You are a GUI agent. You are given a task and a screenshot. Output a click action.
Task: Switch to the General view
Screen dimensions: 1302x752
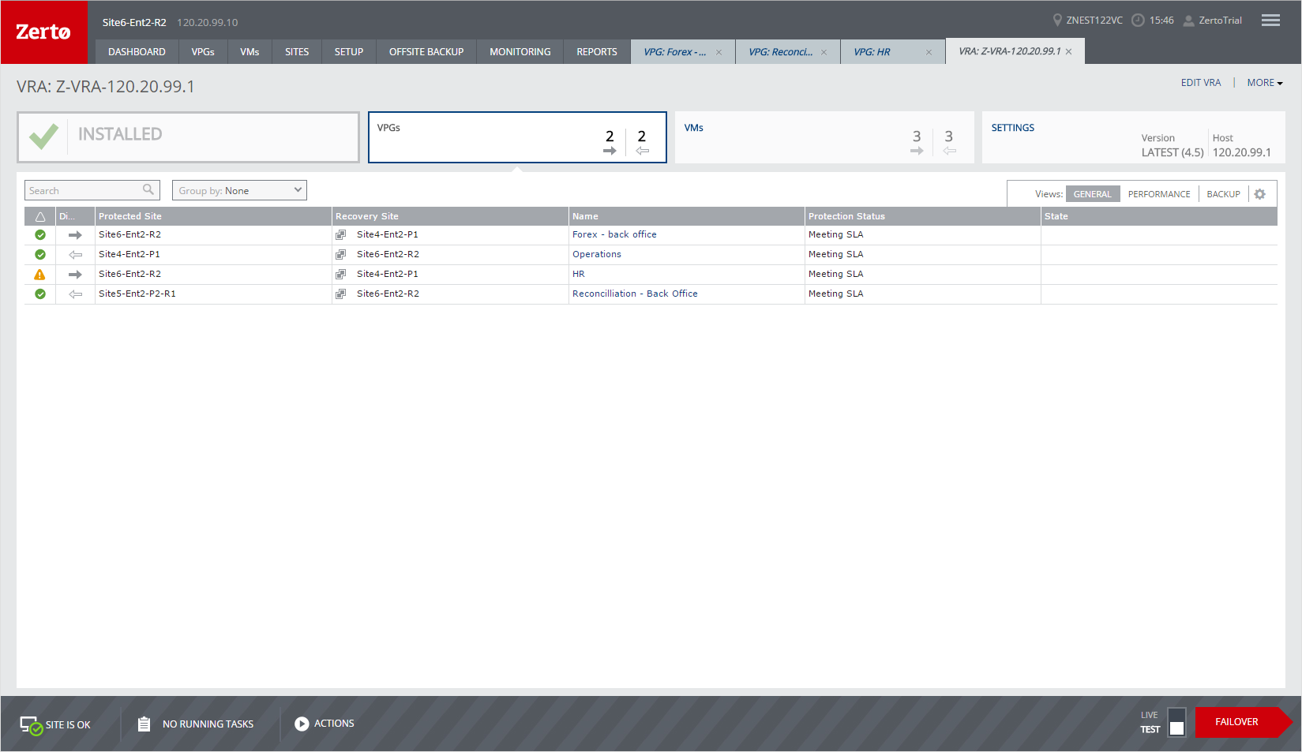tap(1092, 194)
